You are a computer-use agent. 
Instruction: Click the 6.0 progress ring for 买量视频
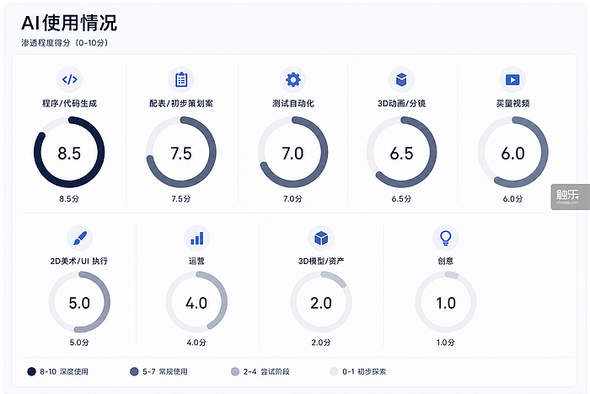pos(512,152)
